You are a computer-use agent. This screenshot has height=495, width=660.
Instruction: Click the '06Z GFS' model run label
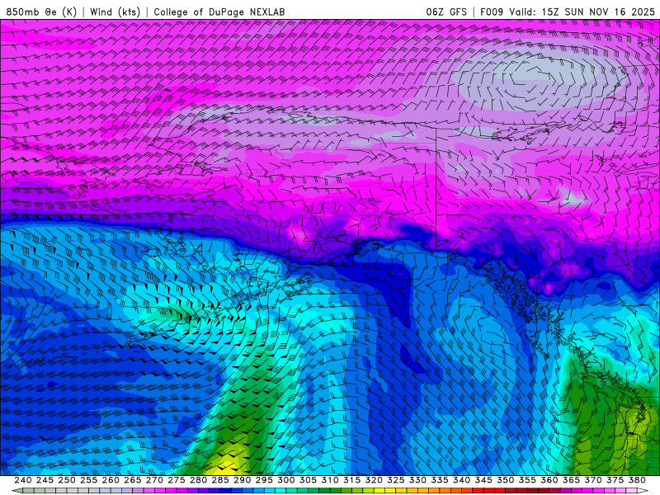point(446,12)
